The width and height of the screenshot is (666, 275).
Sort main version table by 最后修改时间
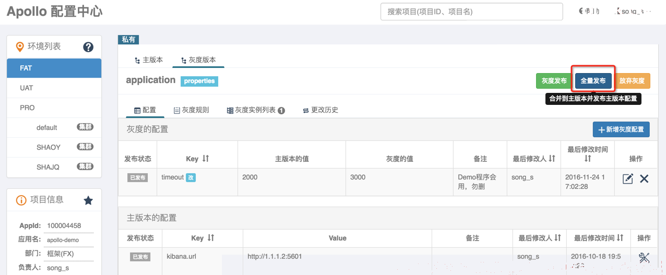[620, 237]
